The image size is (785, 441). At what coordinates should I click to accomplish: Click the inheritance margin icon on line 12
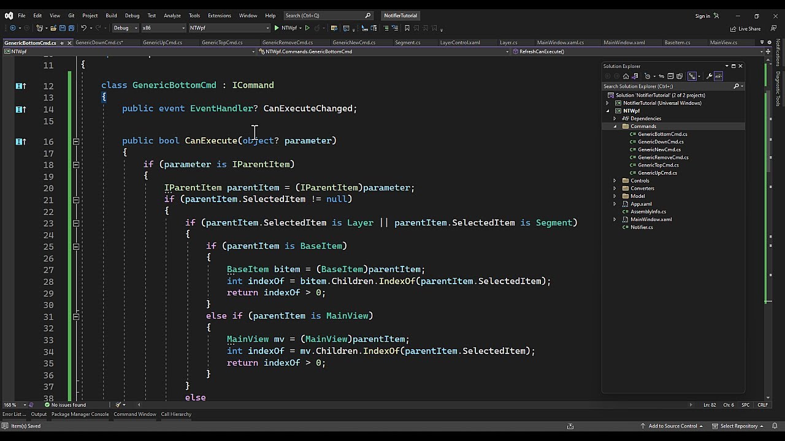pos(20,86)
